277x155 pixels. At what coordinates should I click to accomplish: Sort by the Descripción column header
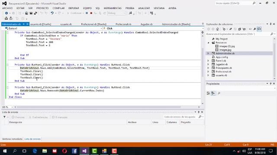(68, 122)
